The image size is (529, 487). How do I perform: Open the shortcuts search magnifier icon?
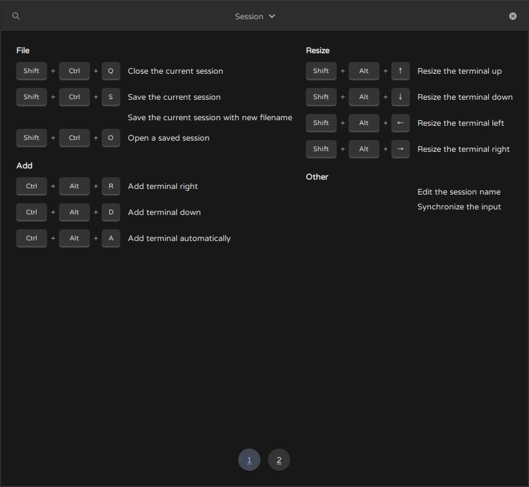coord(16,16)
